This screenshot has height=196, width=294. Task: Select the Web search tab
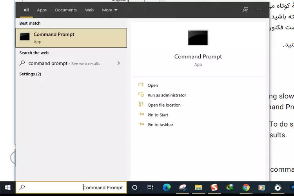[89, 10]
